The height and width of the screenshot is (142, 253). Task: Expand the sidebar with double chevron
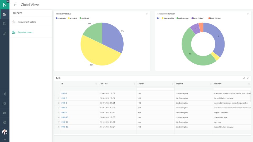(x=5, y=139)
